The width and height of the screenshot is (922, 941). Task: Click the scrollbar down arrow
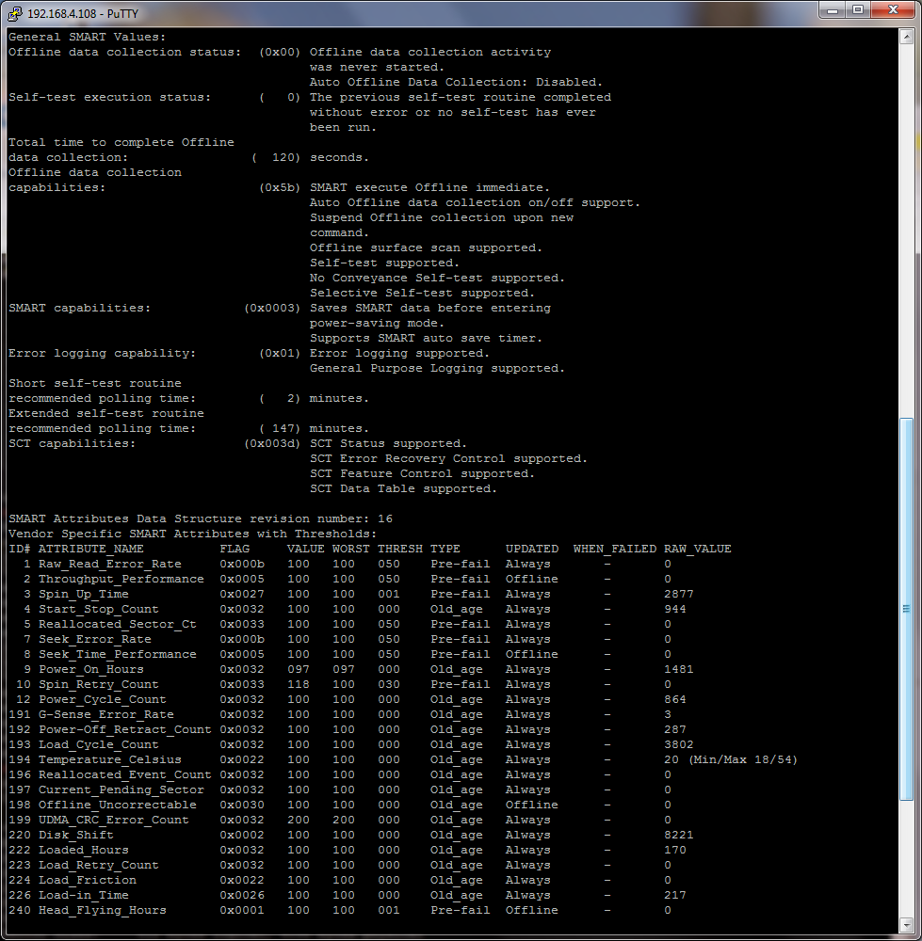coord(906,924)
